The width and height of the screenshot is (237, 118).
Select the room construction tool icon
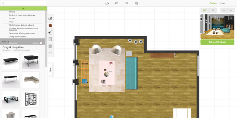(50, 19)
